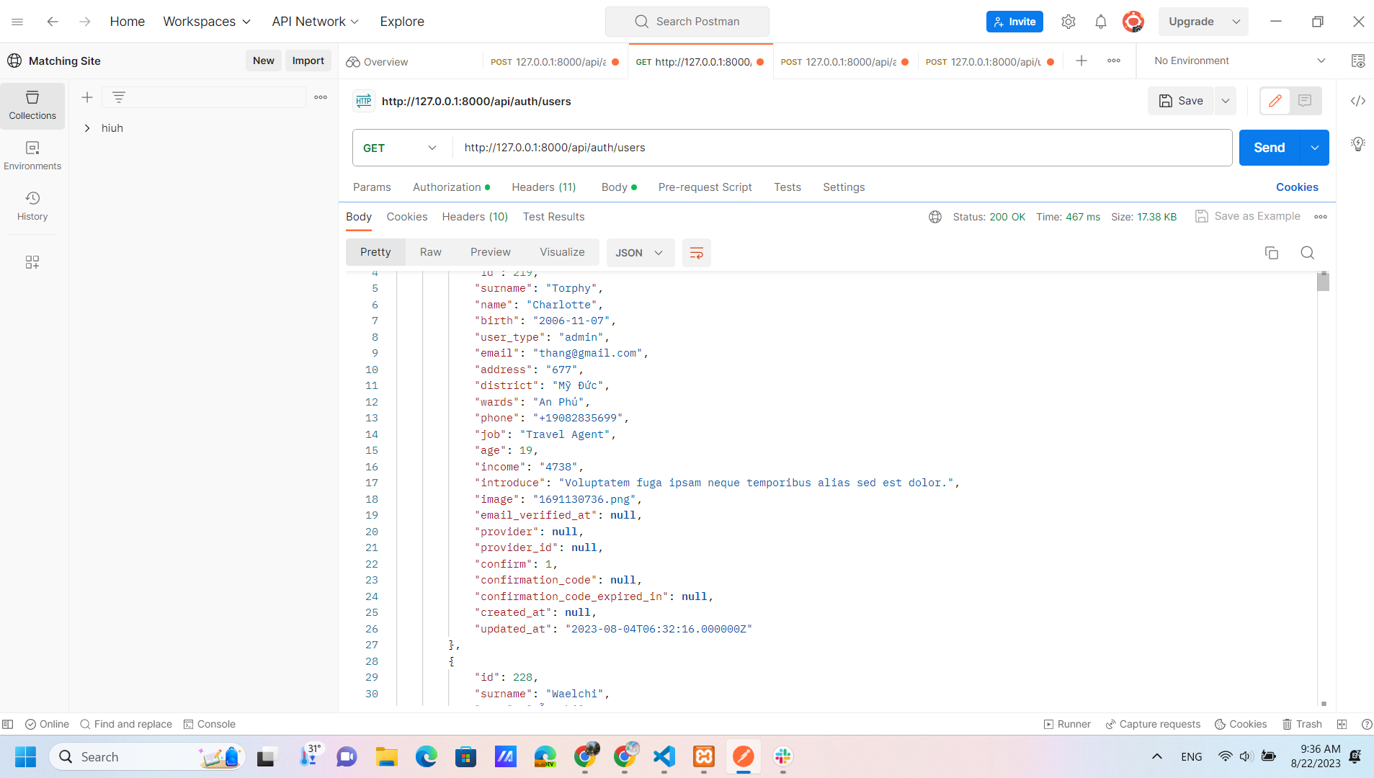The width and height of the screenshot is (1374, 778).
Task: Click Save request button
Action: click(x=1181, y=101)
